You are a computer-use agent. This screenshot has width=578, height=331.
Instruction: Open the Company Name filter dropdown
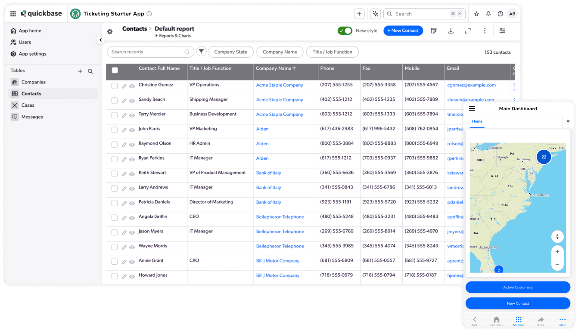pyautogui.click(x=280, y=52)
